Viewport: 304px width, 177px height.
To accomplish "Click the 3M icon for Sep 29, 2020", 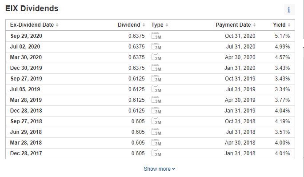I will 156,36.
